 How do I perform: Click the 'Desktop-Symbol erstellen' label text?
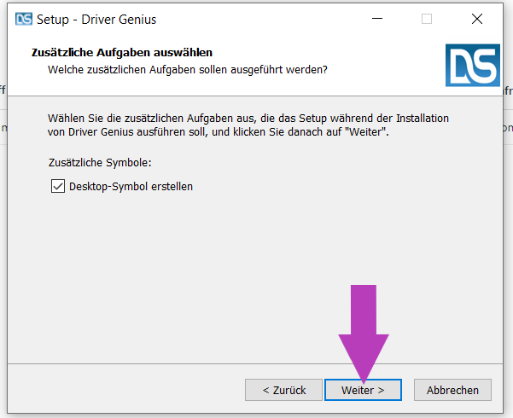(131, 186)
